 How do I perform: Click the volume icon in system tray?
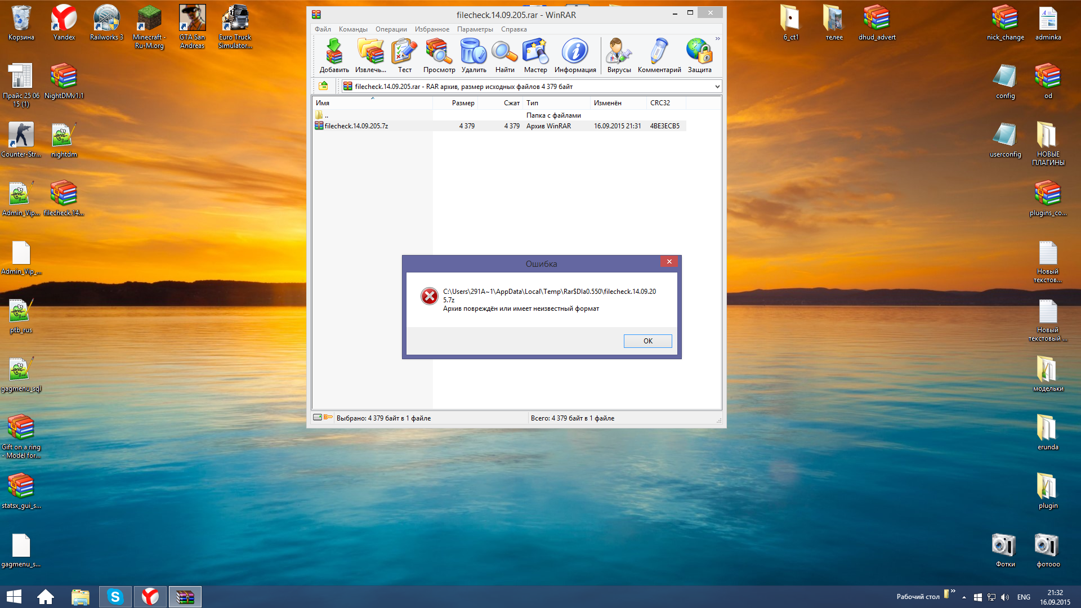[1005, 597]
